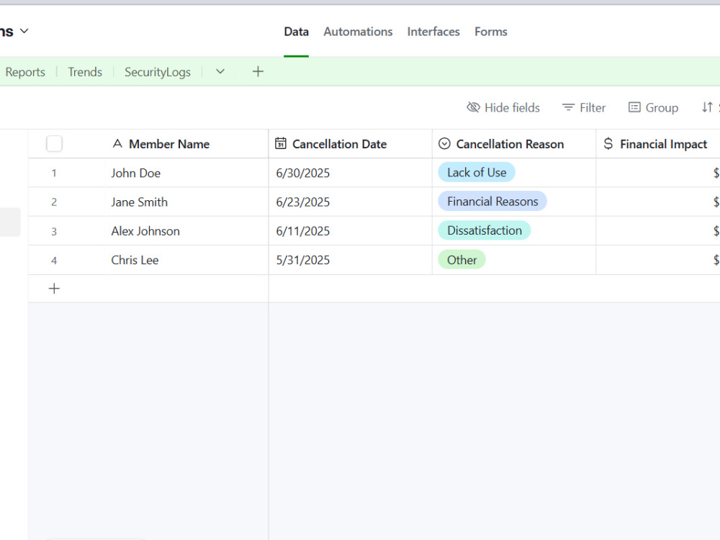Click date cell 6/30/2025
The width and height of the screenshot is (720, 540).
(x=351, y=173)
